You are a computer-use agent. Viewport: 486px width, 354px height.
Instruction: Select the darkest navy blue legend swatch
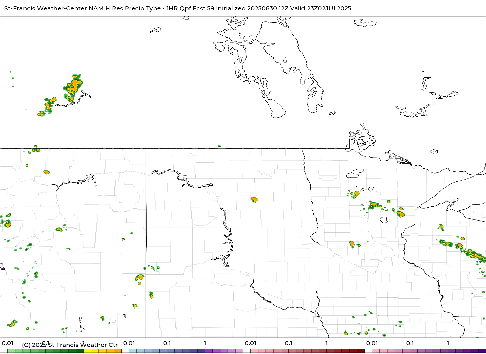tap(201, 351)
